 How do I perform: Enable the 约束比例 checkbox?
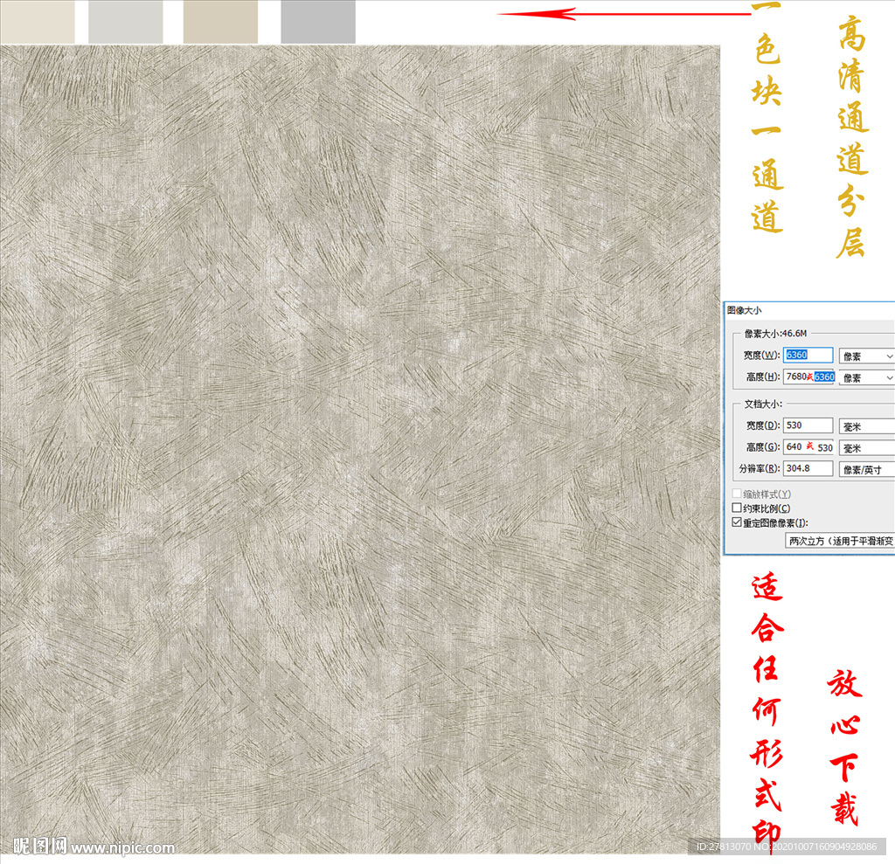(737, 508)
